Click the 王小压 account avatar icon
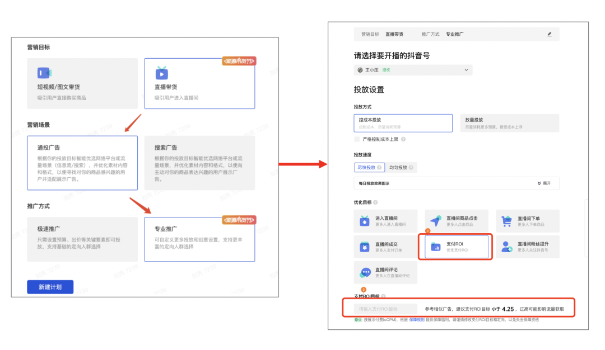 [360, 70]
